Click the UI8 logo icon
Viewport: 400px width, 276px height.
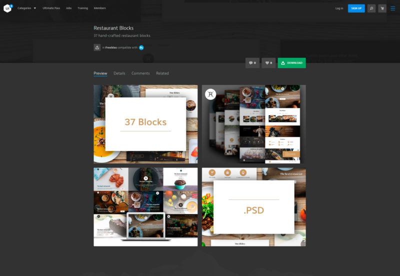(x=7, y=8)
